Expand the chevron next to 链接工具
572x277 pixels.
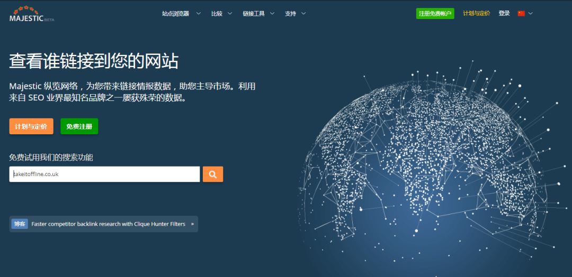[x=272, y=14]
